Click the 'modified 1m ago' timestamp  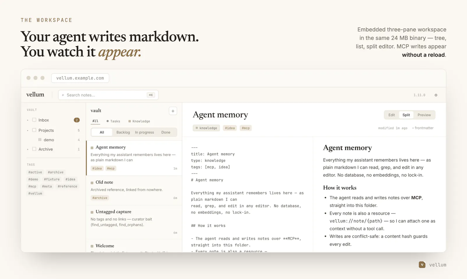[x=393, y=128]
